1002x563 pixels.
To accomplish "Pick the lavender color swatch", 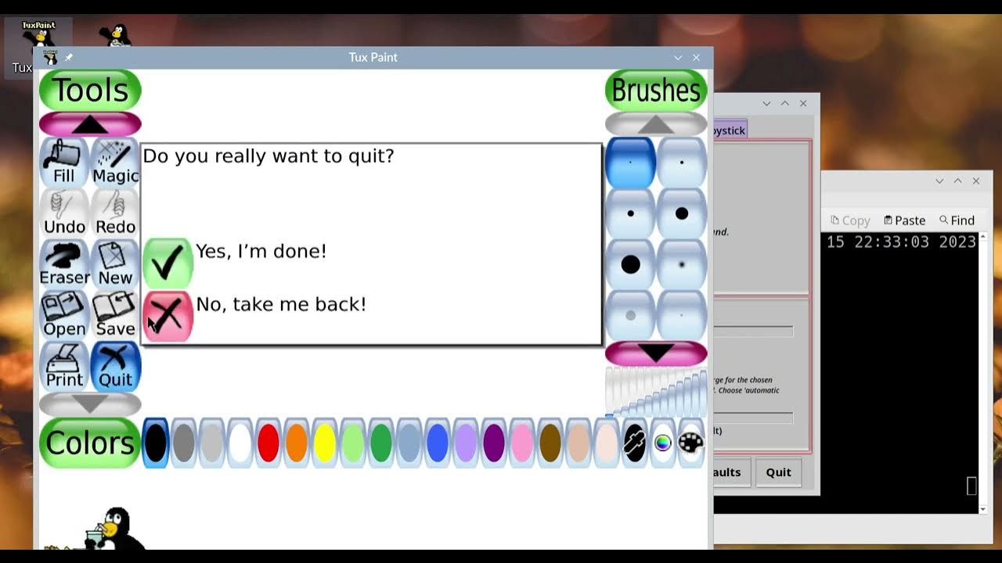I will [466, 443].
